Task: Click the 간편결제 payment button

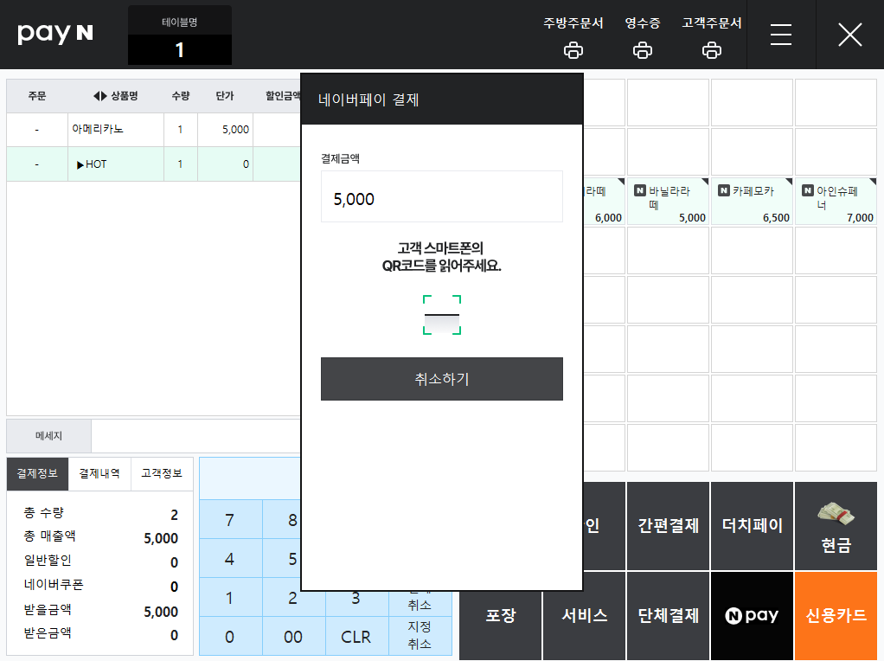Action: (x=668, y=526)
